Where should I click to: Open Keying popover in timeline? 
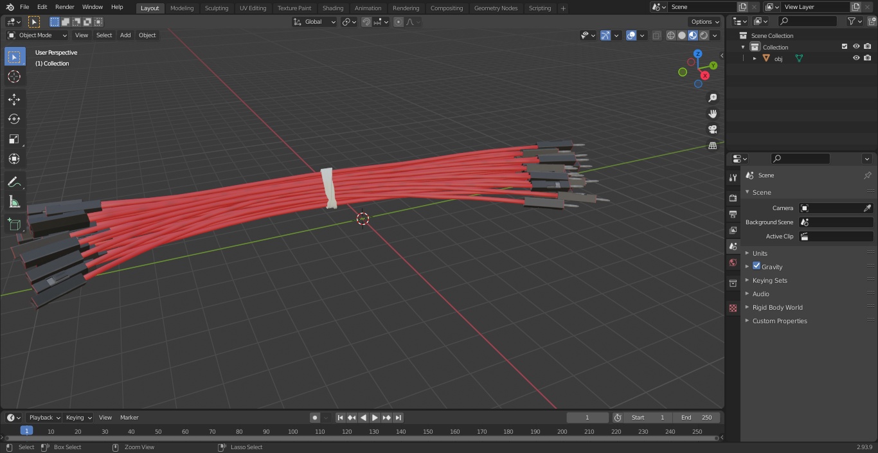(78, 418)
